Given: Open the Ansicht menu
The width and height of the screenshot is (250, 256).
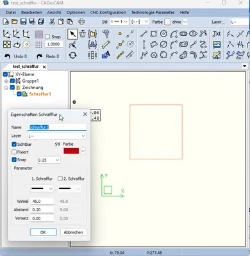Looking at the screenshot, I should click(54, 12).
